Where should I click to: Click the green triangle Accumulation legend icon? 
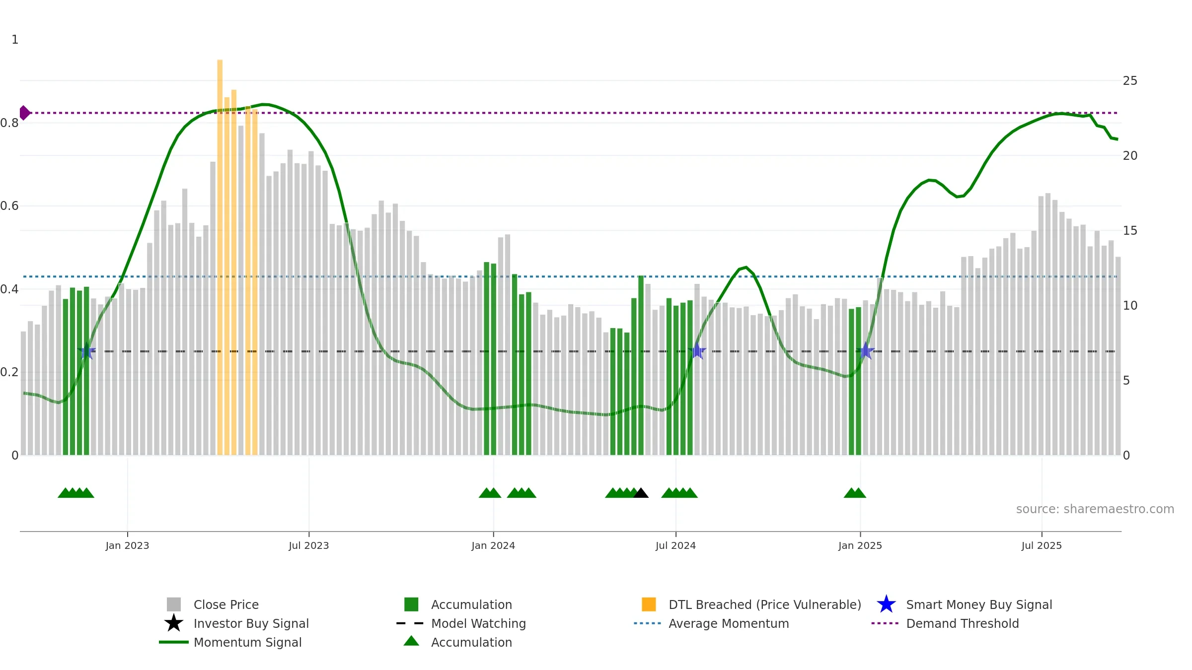click(x=411, y=641)
